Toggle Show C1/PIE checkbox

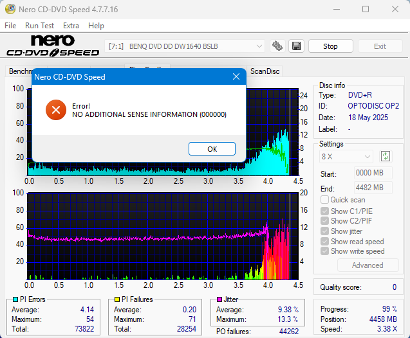(x=325, y=211)
